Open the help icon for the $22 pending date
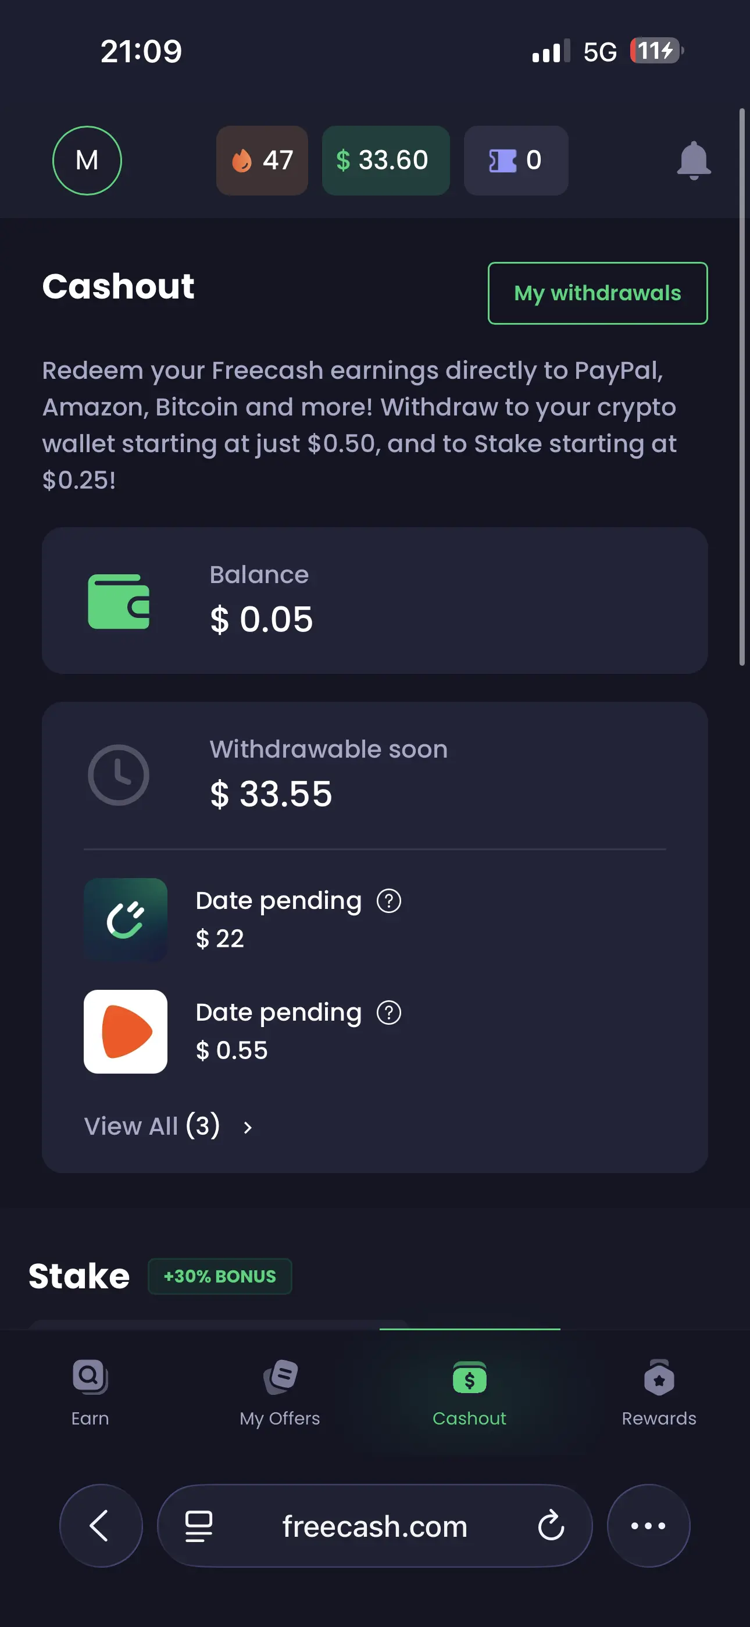750x1627 pixels. (x=389, y=901)
